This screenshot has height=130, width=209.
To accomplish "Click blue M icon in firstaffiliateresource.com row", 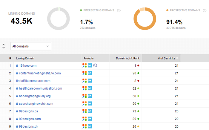I will click(90, 81).
